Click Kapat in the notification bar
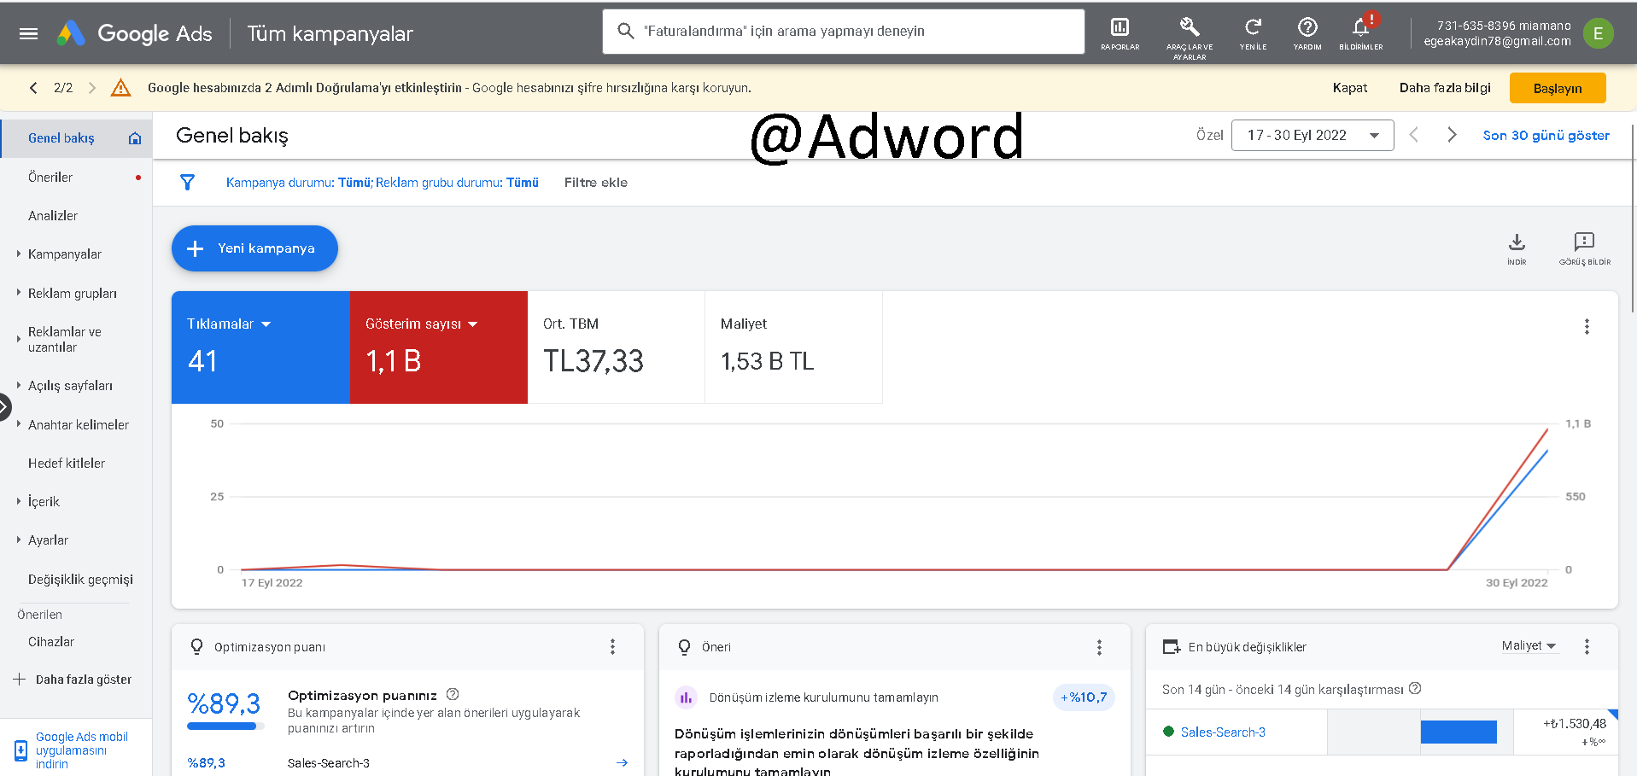 click(x=1350, y=88)
